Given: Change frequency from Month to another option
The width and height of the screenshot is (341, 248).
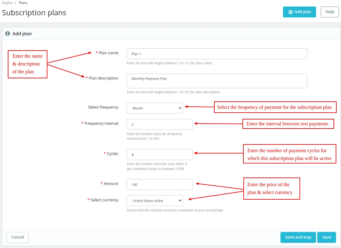Looking at the screenshot, I should click(x=154, y=108).
